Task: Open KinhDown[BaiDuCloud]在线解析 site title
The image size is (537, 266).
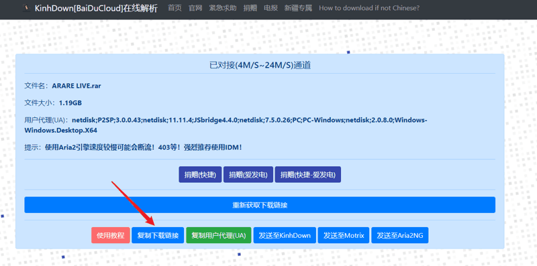Action: pyautogui.click(x=96, y=9)
